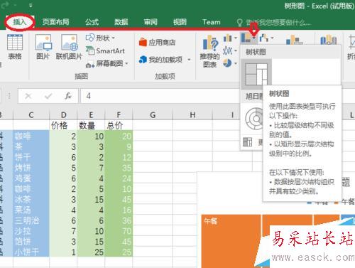The image size is (355, 268).
Task: Click the 表格 table icon
Action: [15, 47]
